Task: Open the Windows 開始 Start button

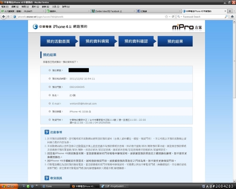Action: tap(9, 186)
